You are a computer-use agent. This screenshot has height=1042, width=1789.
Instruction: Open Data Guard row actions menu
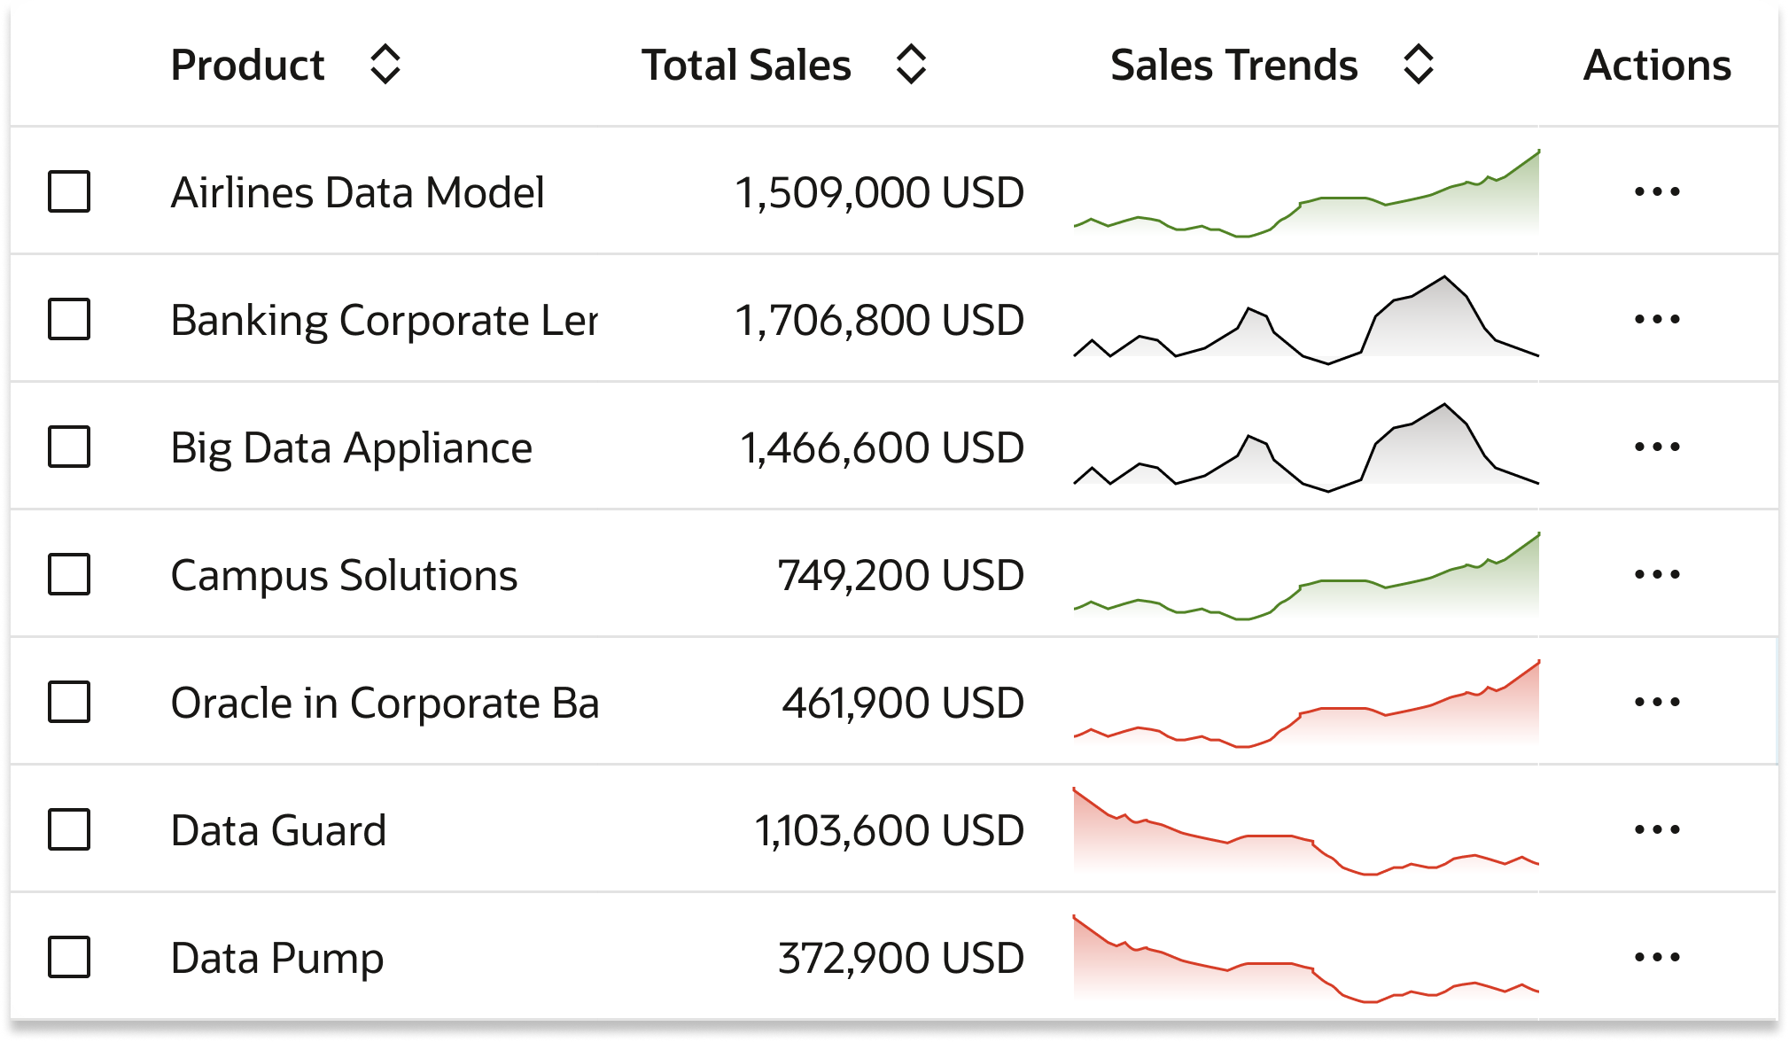[1659, 830]
